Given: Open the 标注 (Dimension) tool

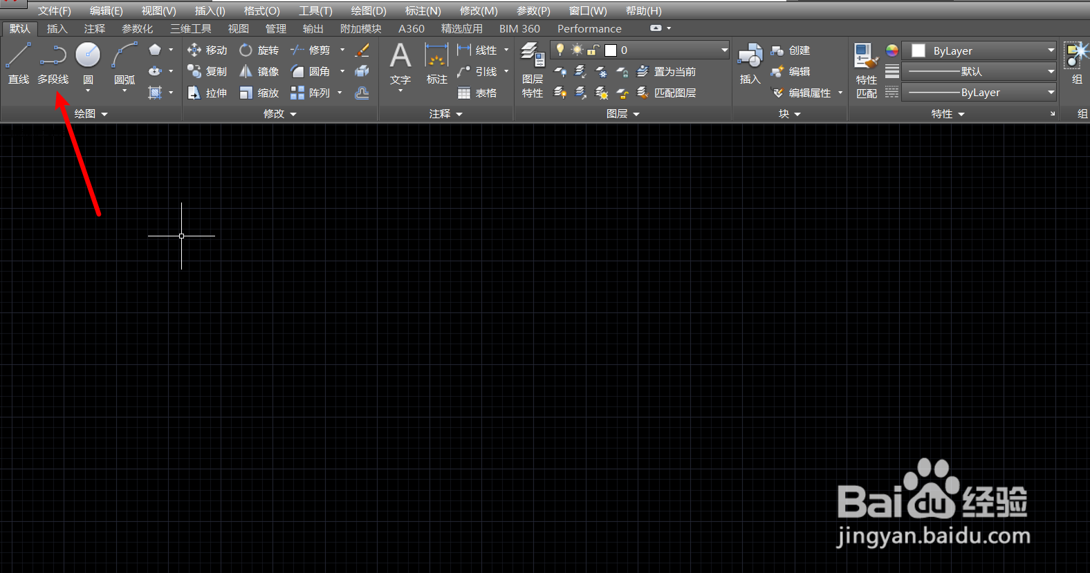Looking at the screenshot, I should (x=436, y=64).
